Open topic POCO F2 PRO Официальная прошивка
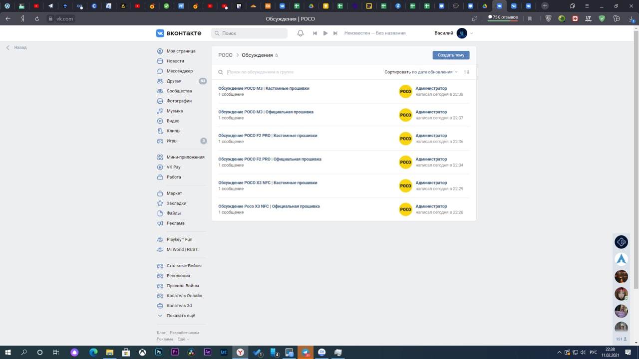 pos(270,159)
